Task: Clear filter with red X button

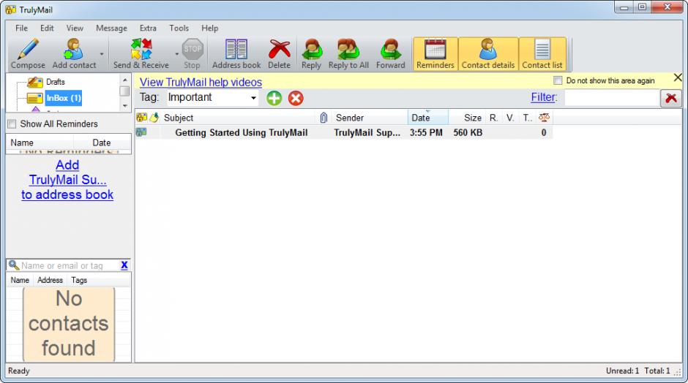Action: click(671, 98)
